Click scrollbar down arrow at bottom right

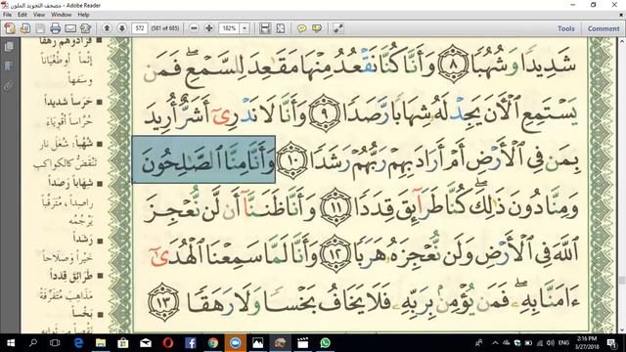click(x=622, y=330)
